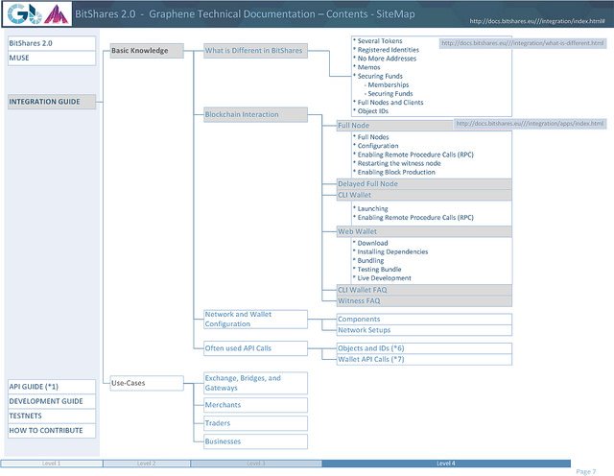Click the 'Full Nodes and Clients' bullet

coord(390,103)
